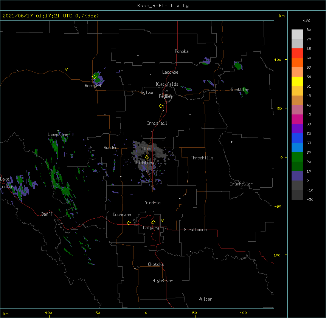Click the yellow V marker northwest of RockyMH
Viewport: 326px width, 318px height.
click(x=66, y=69)
